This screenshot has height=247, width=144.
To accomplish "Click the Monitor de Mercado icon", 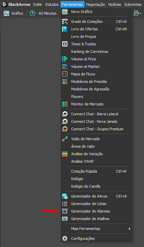I will point(65,104).
